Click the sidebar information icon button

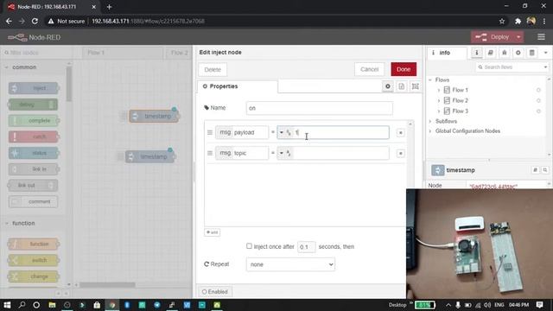click(x=477, y=53)
